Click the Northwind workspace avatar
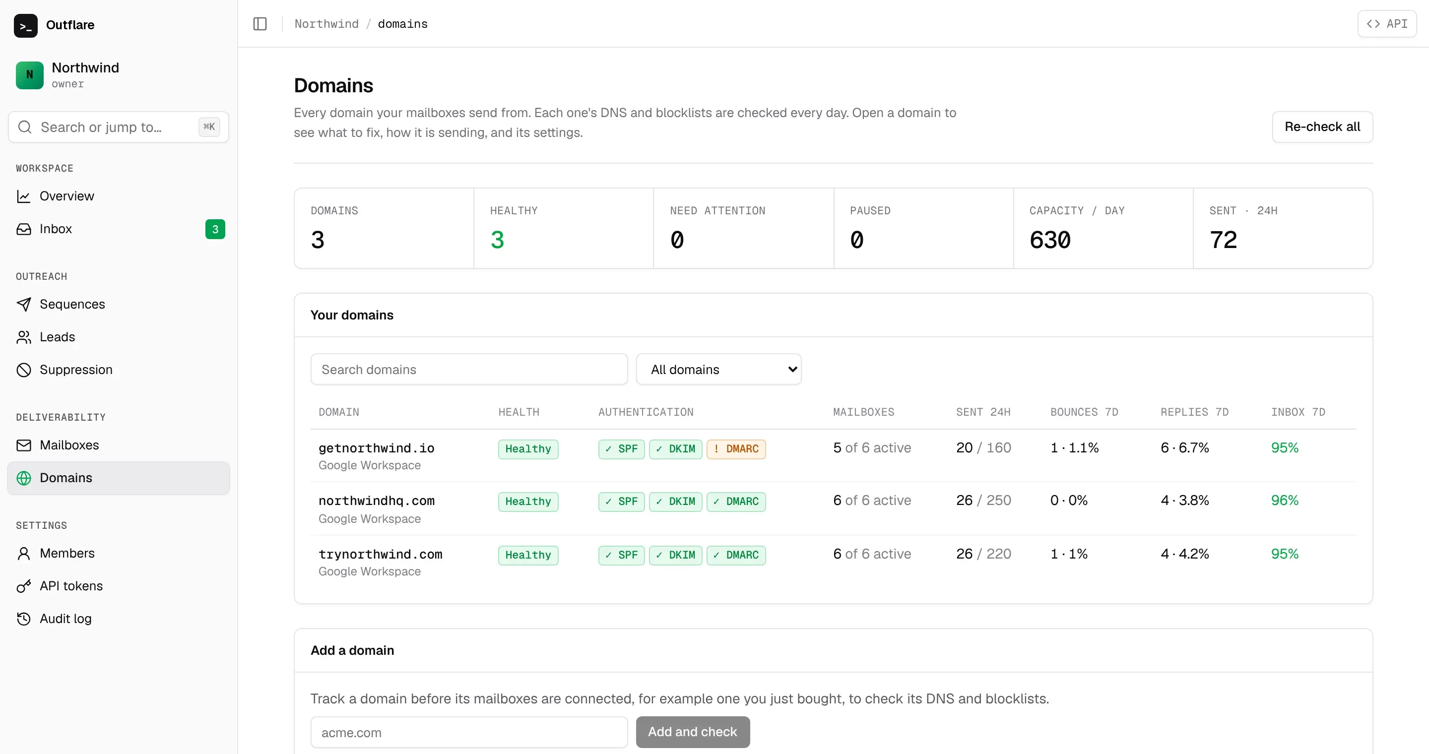The height and width of the screenshot is (754, 1429). (x=29, y=75)
